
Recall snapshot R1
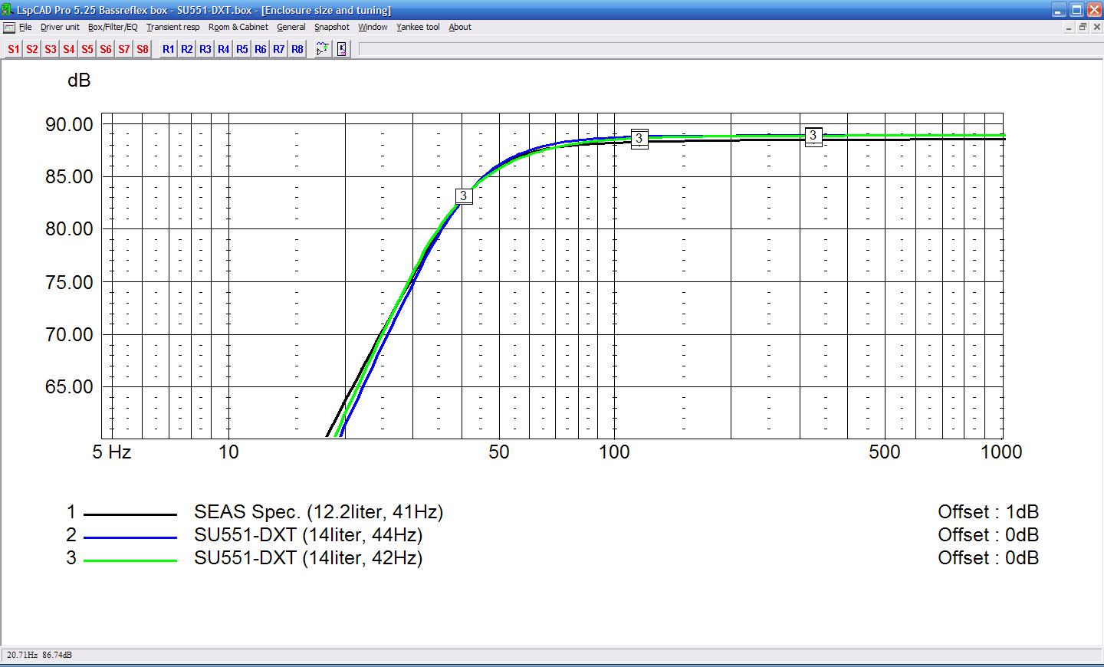click(x=169, y=49)
